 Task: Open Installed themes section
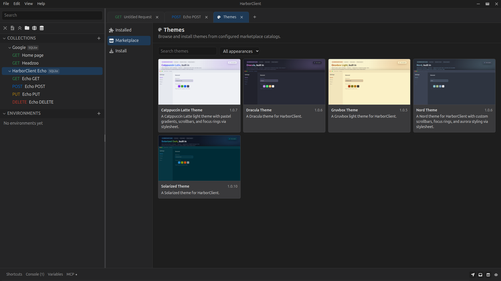129,30
